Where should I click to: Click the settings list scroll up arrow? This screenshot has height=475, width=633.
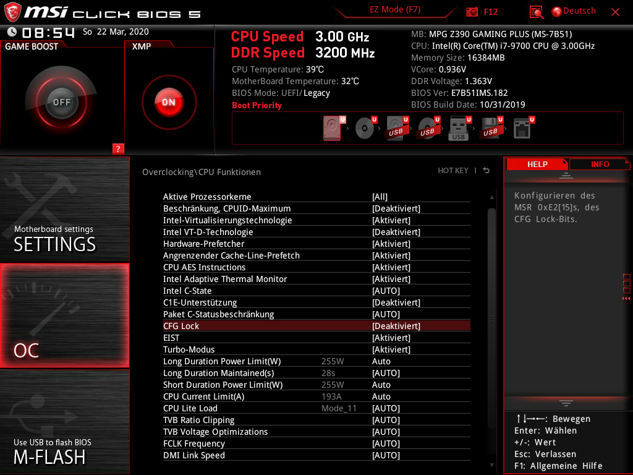[491, 197]
